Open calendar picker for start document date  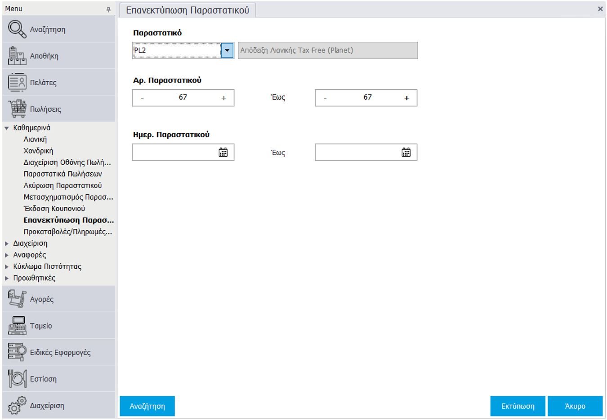click(x=223, y=153)
